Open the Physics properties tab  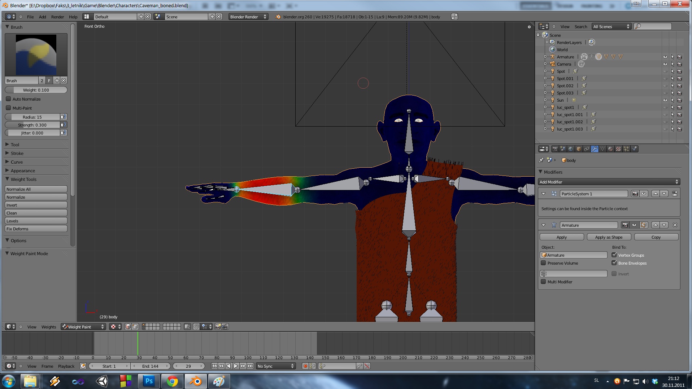pyautogui.click(x=634, y=149)
